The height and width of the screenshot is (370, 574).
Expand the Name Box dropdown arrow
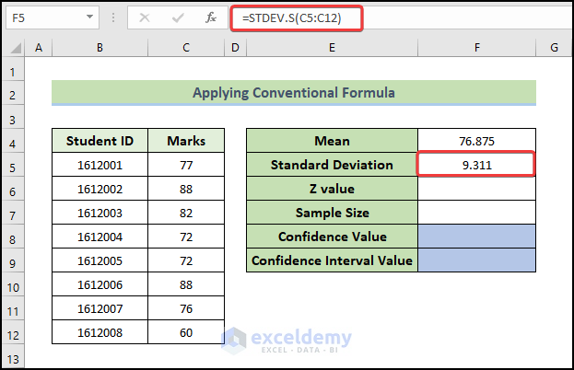coord(89,17)
